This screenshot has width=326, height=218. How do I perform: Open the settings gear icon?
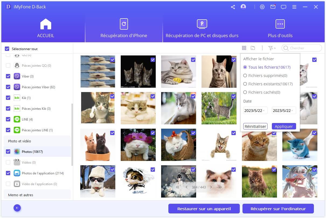[262, 7]
